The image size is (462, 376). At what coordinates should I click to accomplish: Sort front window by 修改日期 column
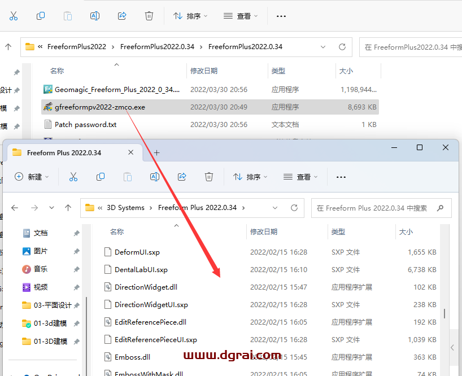pos(264,232)
